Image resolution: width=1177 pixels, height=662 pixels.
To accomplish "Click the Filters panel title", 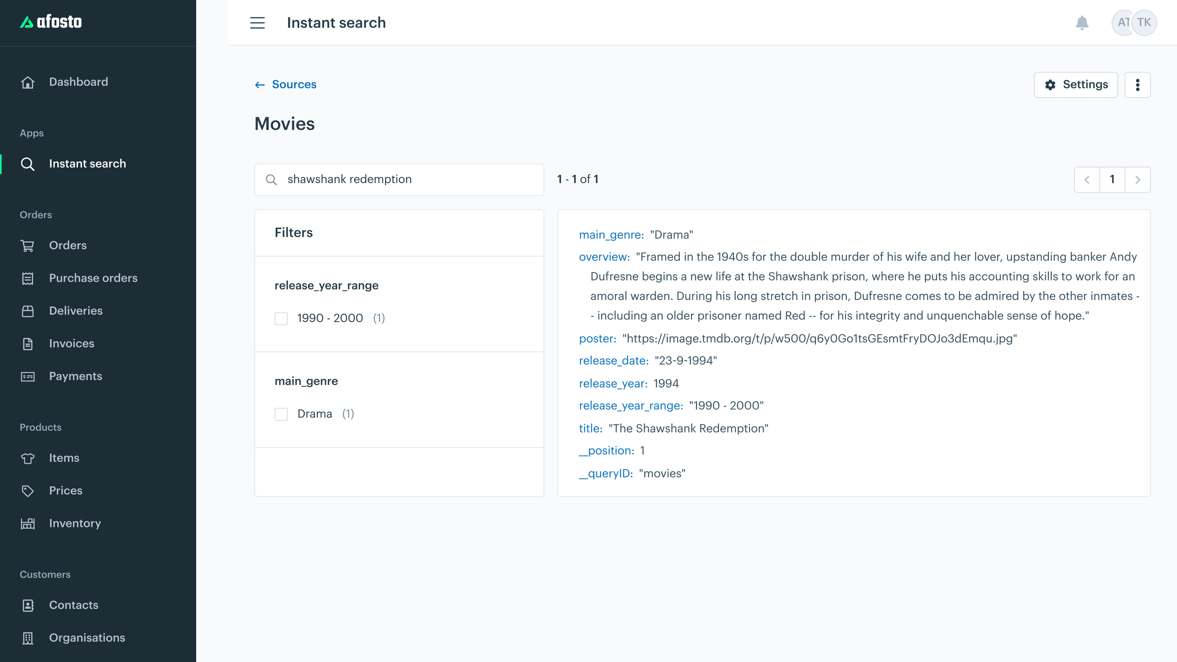I will click(293, 233).
